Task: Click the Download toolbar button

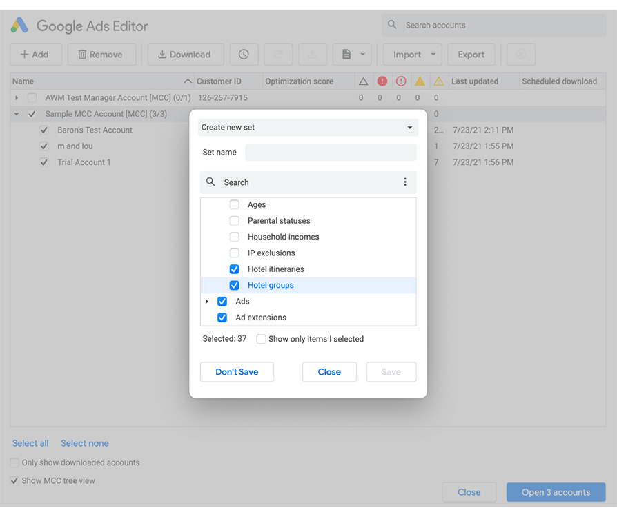Action: click(x=186, y=55)
